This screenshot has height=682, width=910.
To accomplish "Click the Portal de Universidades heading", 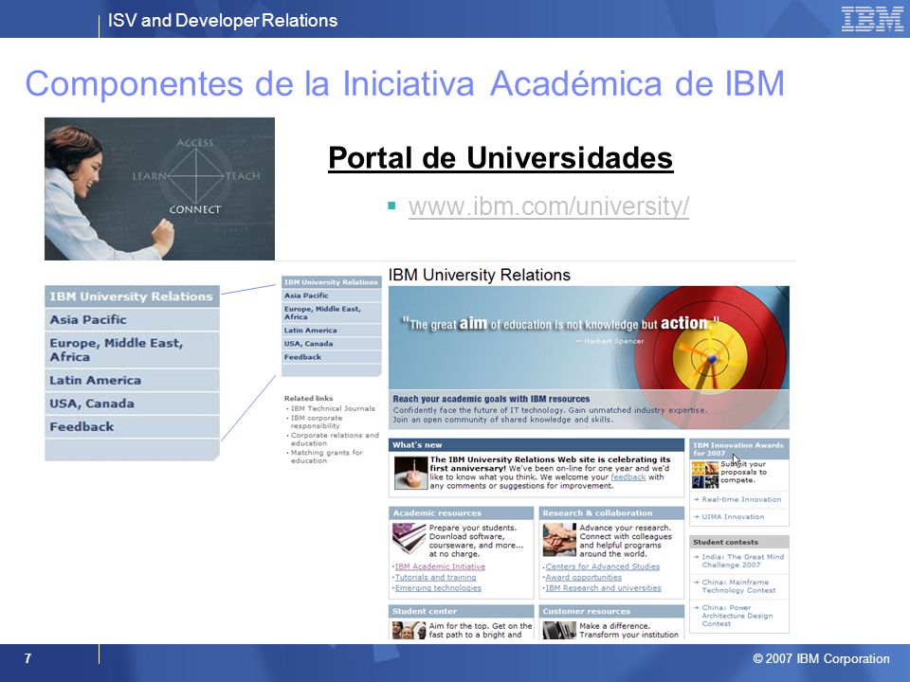I will (x=500, y=158).
